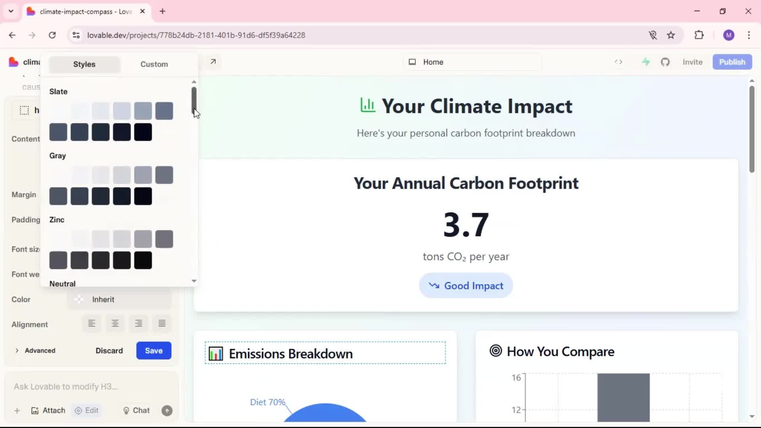Pick the first dark swatch in Zinc second row

(58, 260)
